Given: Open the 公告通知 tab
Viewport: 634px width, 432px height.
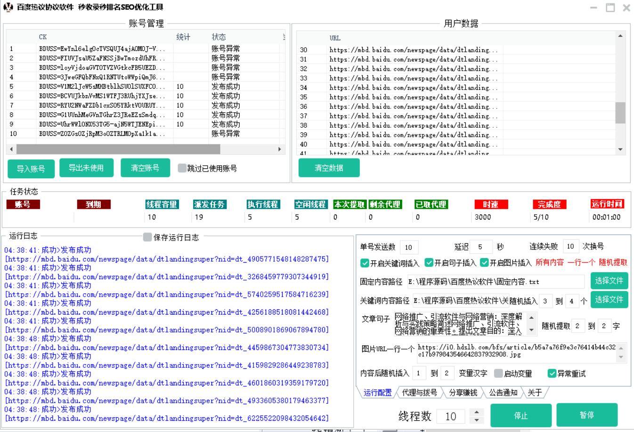Looking at the screenshot, I should [x=503, y=392].
